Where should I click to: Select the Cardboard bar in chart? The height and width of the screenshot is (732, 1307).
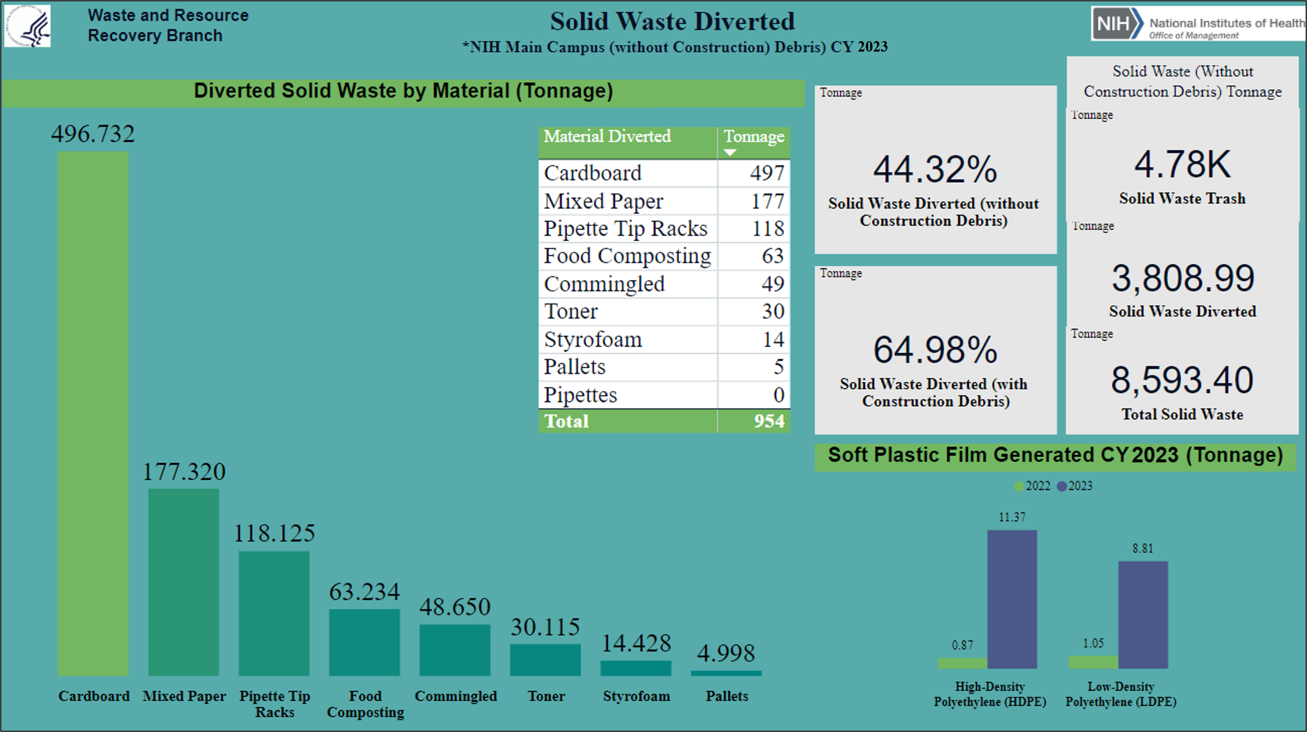pyautogui.click(x=93, y=414)
